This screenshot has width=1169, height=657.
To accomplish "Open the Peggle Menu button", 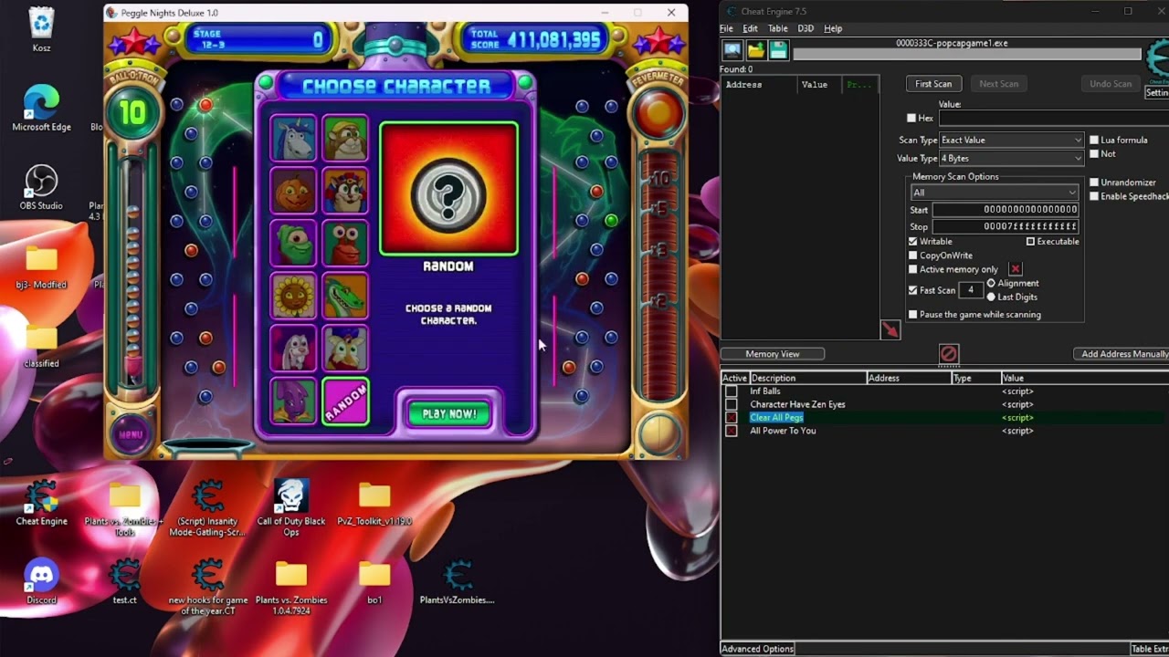I will (131, 433).
